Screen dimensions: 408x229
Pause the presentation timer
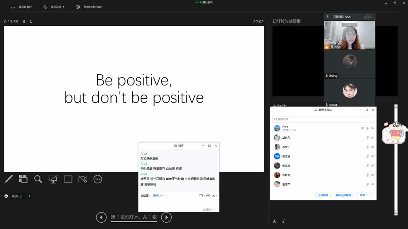(24, 21)
